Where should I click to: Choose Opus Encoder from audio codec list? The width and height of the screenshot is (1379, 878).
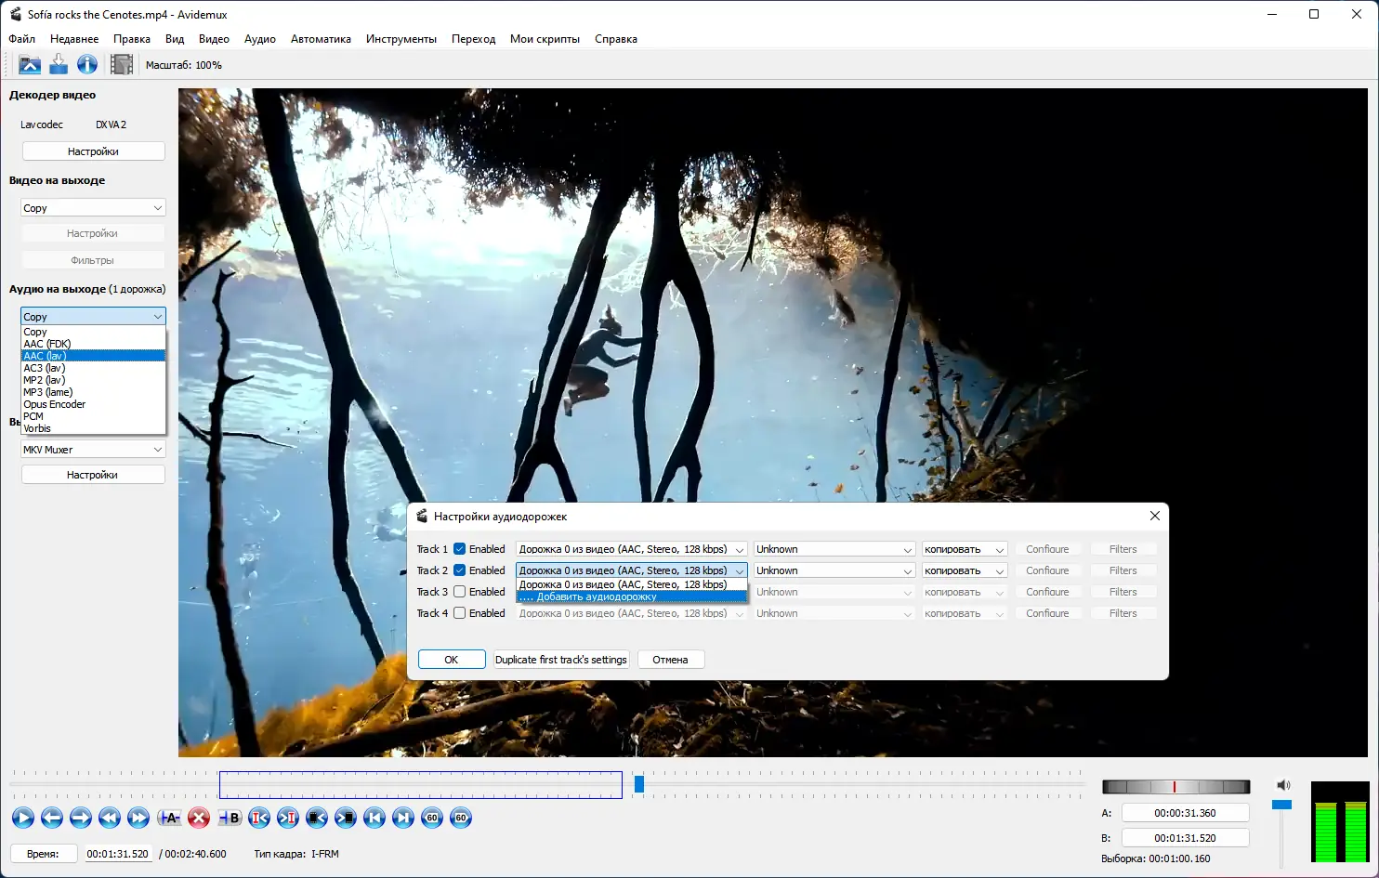55,404
